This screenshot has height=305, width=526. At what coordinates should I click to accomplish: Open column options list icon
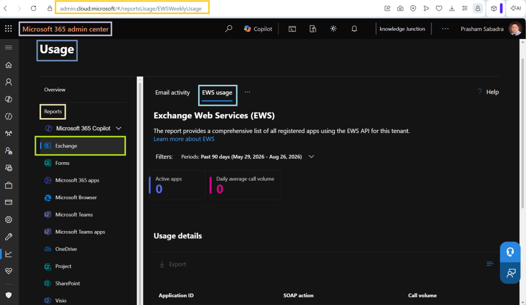click(x=490, y=264)
